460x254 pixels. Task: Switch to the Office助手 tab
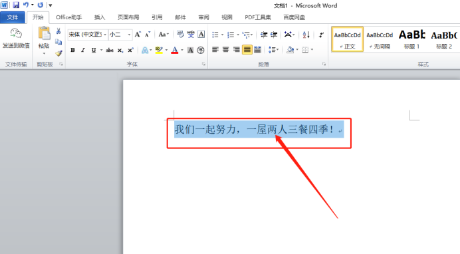coord(69,17)
